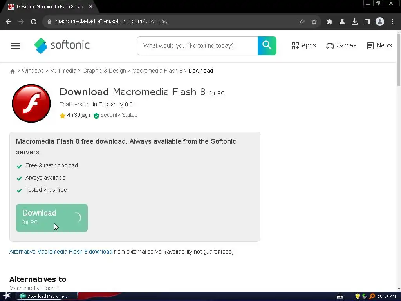Click the Download Macrome... taskbar button
This screenshot has height=301, width=401.
(x=47, y=296)
